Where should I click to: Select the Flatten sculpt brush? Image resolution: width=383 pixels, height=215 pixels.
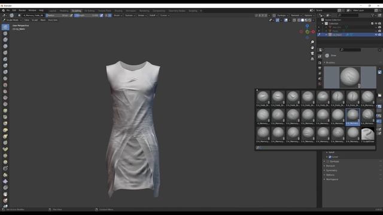coord(5,91)
